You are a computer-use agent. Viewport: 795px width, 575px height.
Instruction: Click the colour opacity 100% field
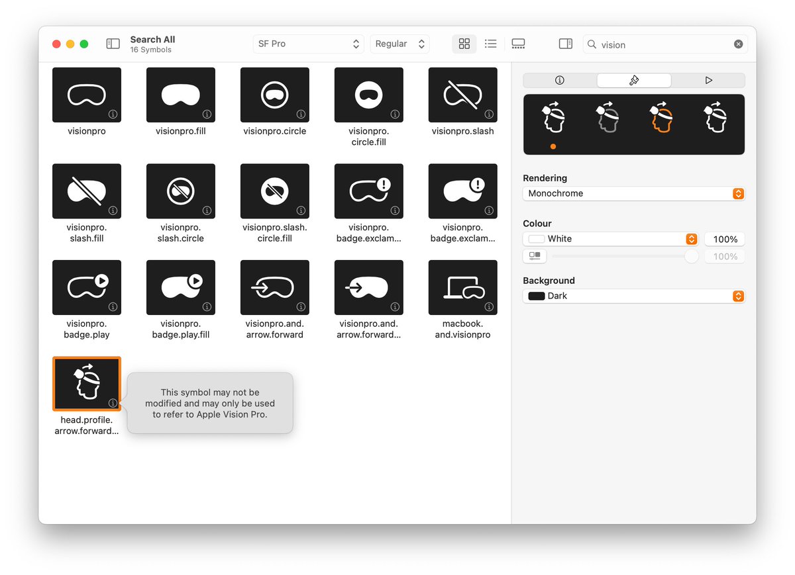(x=725, y=239)
